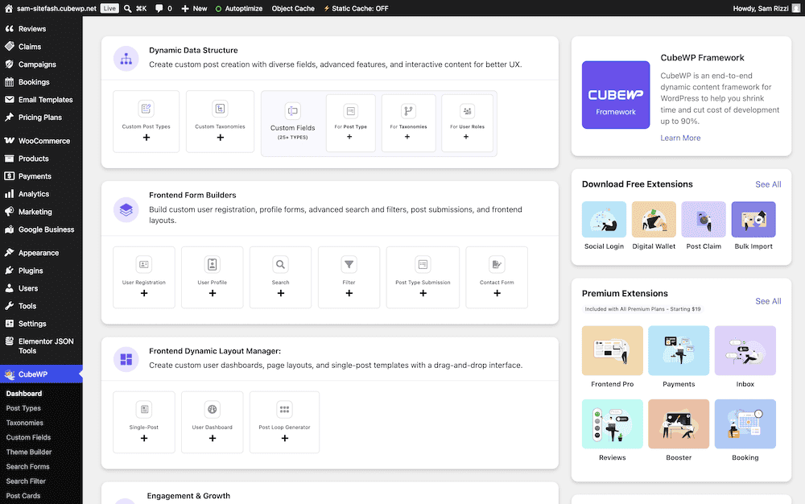This screenshot has width=805, height=504.
Task: Open the Reviews premium extension thumbnail
Action: click(x=612, y=424)
